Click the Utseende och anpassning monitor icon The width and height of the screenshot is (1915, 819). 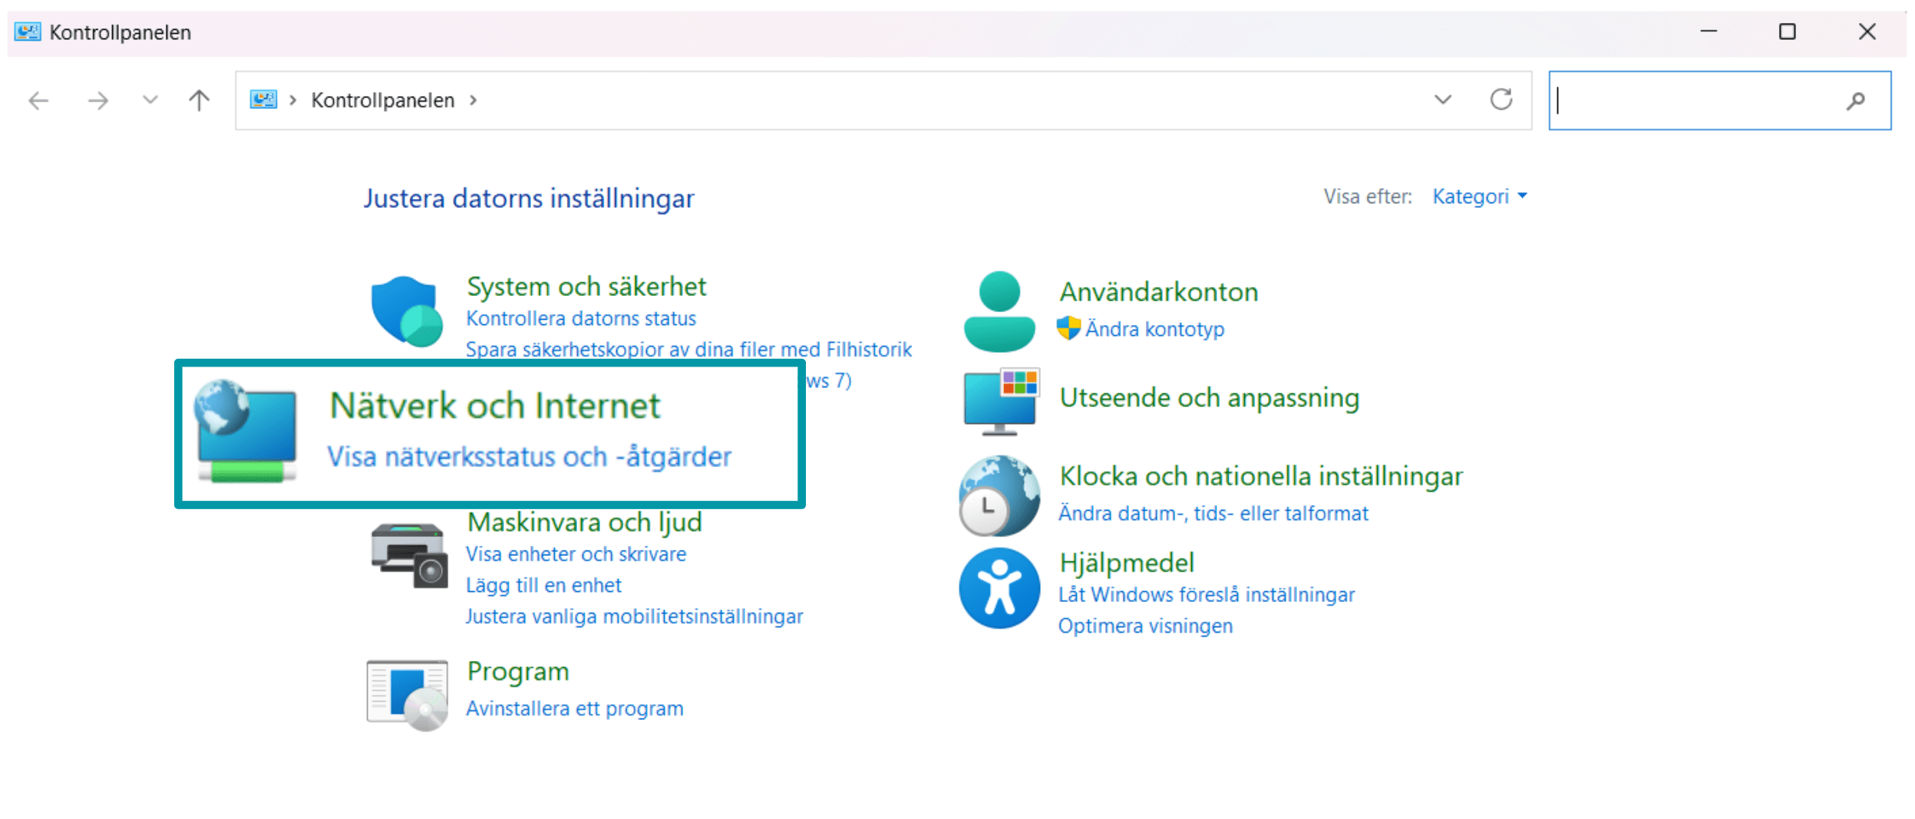click(x=1001, y=400)
